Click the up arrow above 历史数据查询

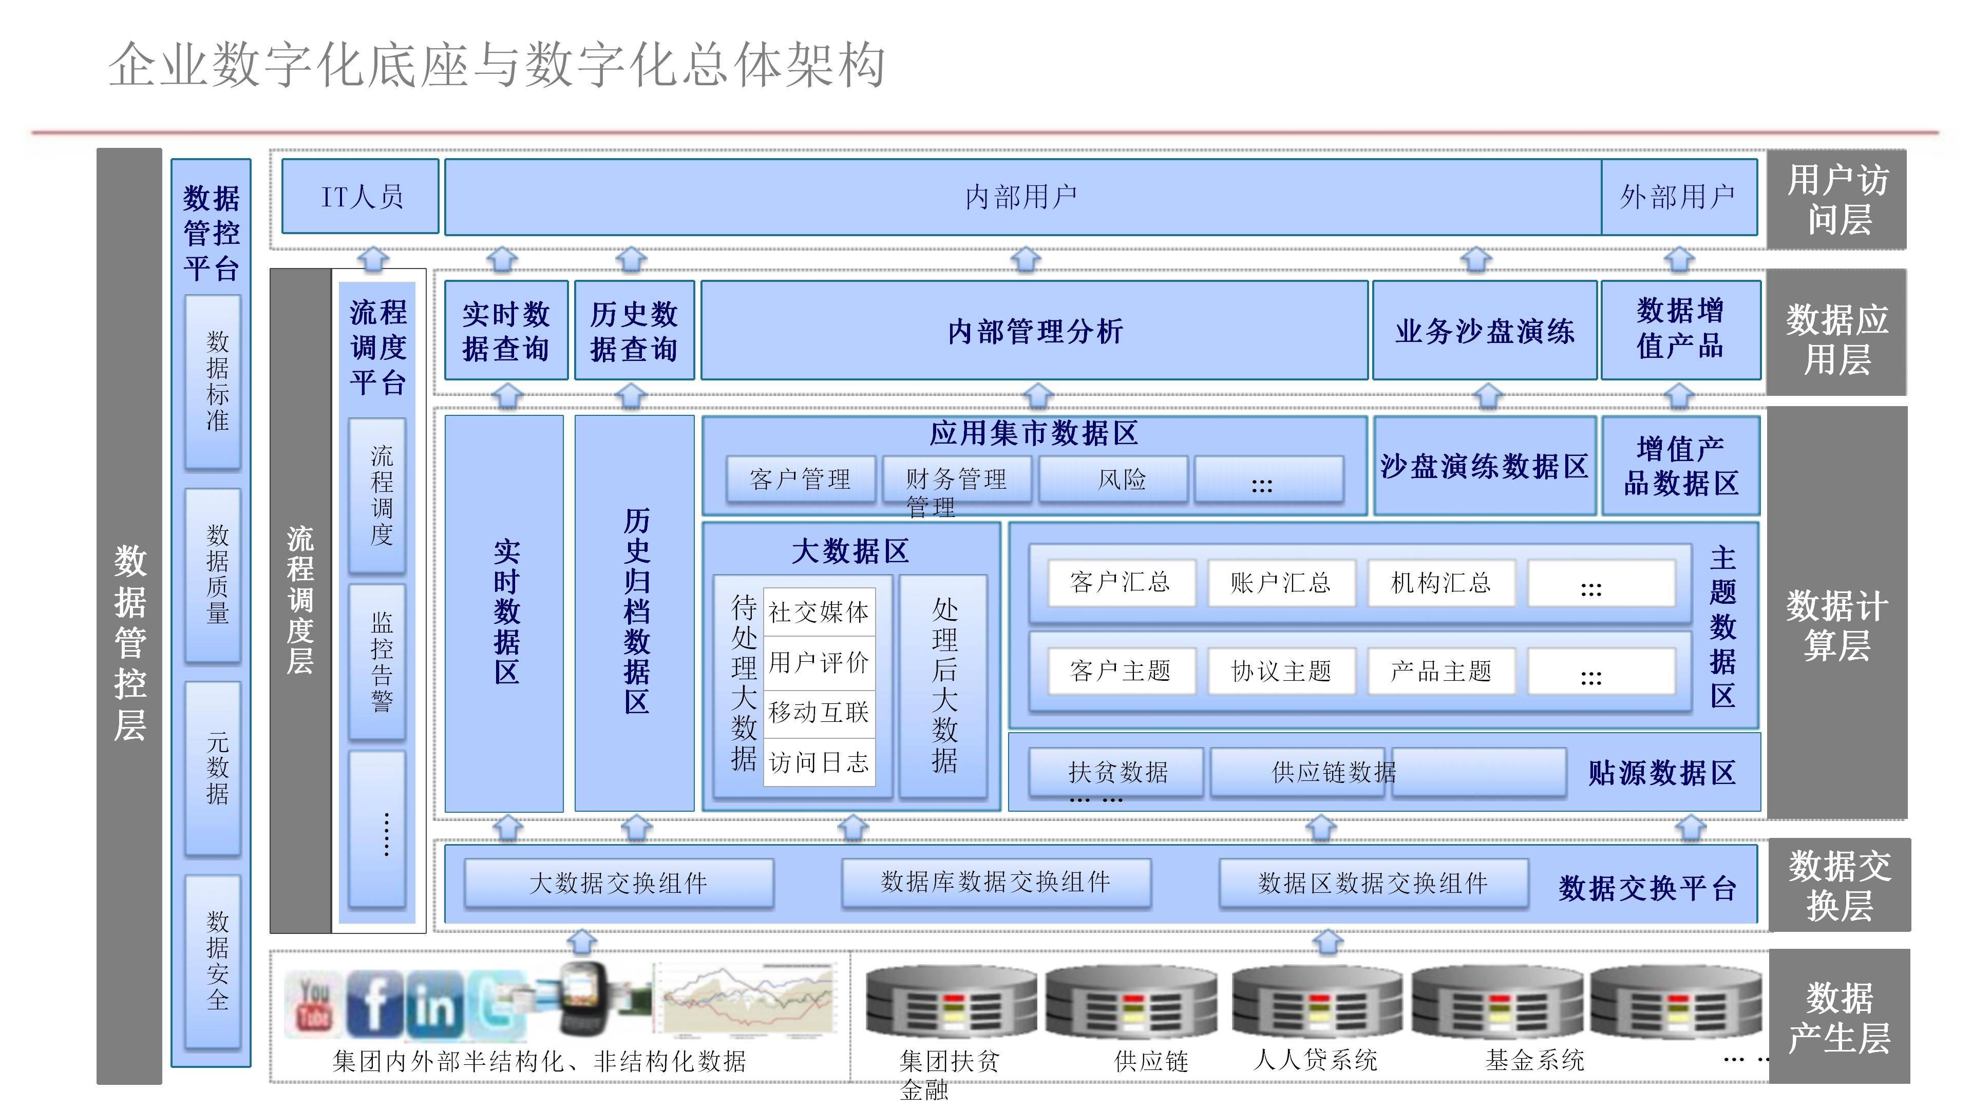coord(632,259)
